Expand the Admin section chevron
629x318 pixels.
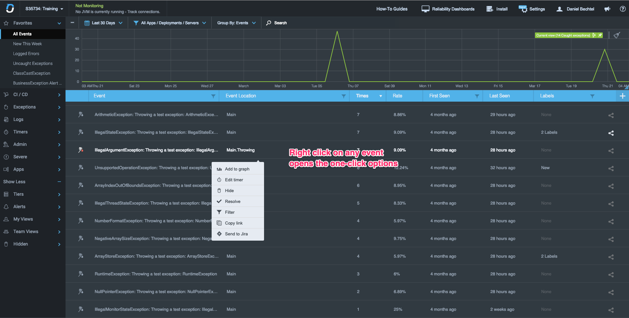(x=59, y=145)
